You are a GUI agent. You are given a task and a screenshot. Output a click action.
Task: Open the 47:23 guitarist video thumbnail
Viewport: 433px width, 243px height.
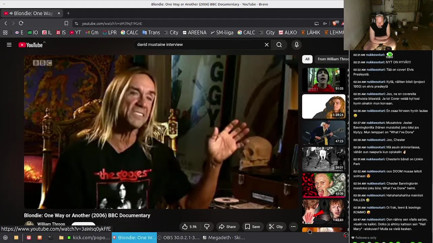324,133
